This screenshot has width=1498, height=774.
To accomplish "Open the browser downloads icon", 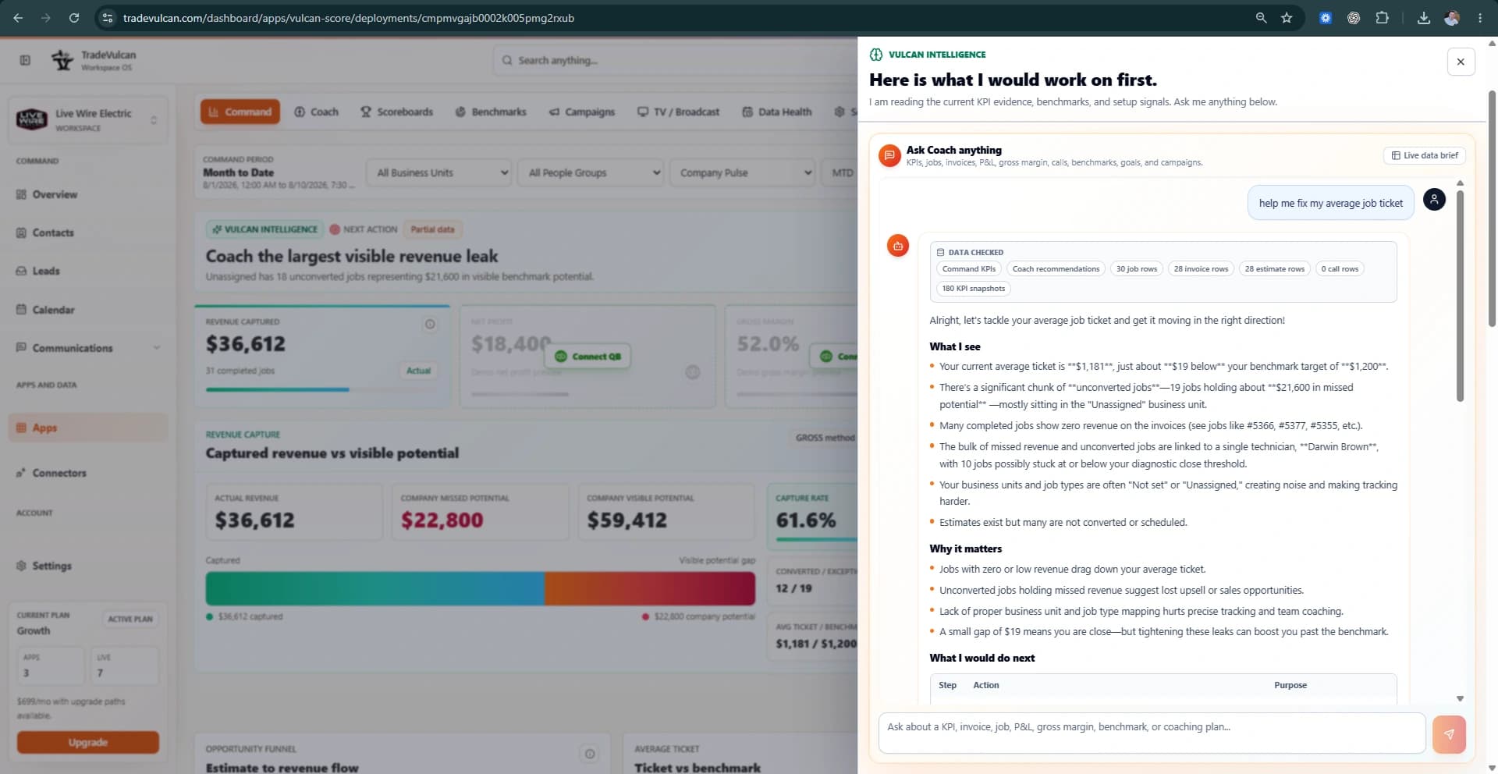I will (1424, 18).
